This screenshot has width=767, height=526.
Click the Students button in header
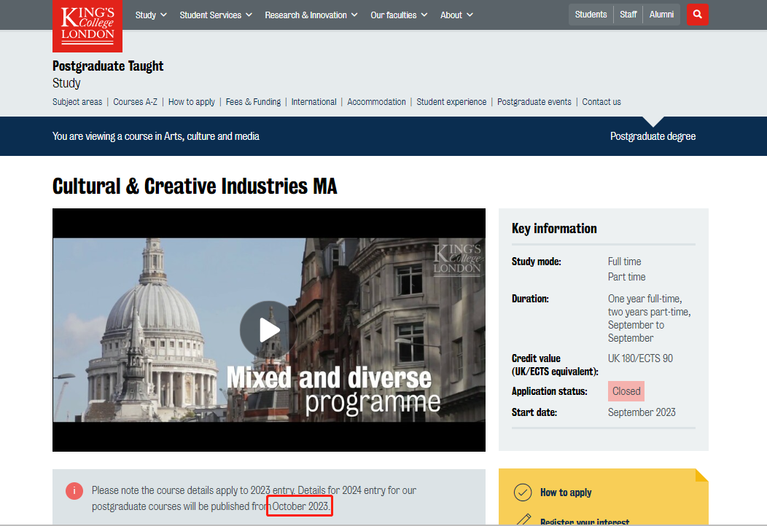click(591, 15)
